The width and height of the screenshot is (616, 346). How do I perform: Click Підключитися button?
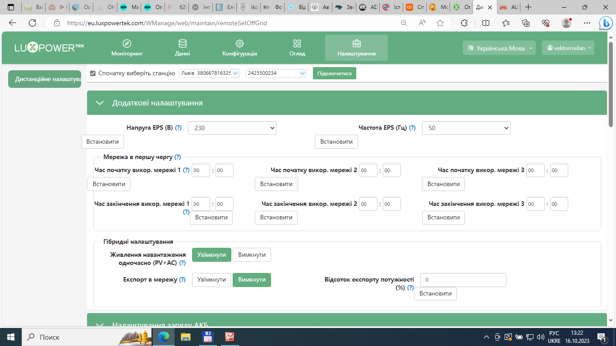pyautogui.click(x=335, y=73)
